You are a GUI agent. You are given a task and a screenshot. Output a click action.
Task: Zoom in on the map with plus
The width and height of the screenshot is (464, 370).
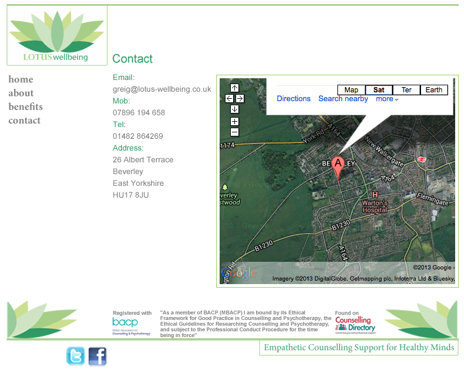click(x=234, y=121)
